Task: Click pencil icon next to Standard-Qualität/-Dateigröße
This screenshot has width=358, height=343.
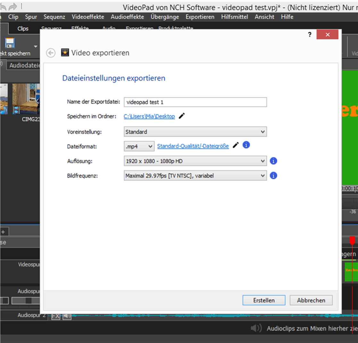Action: [x=236, y=145]
